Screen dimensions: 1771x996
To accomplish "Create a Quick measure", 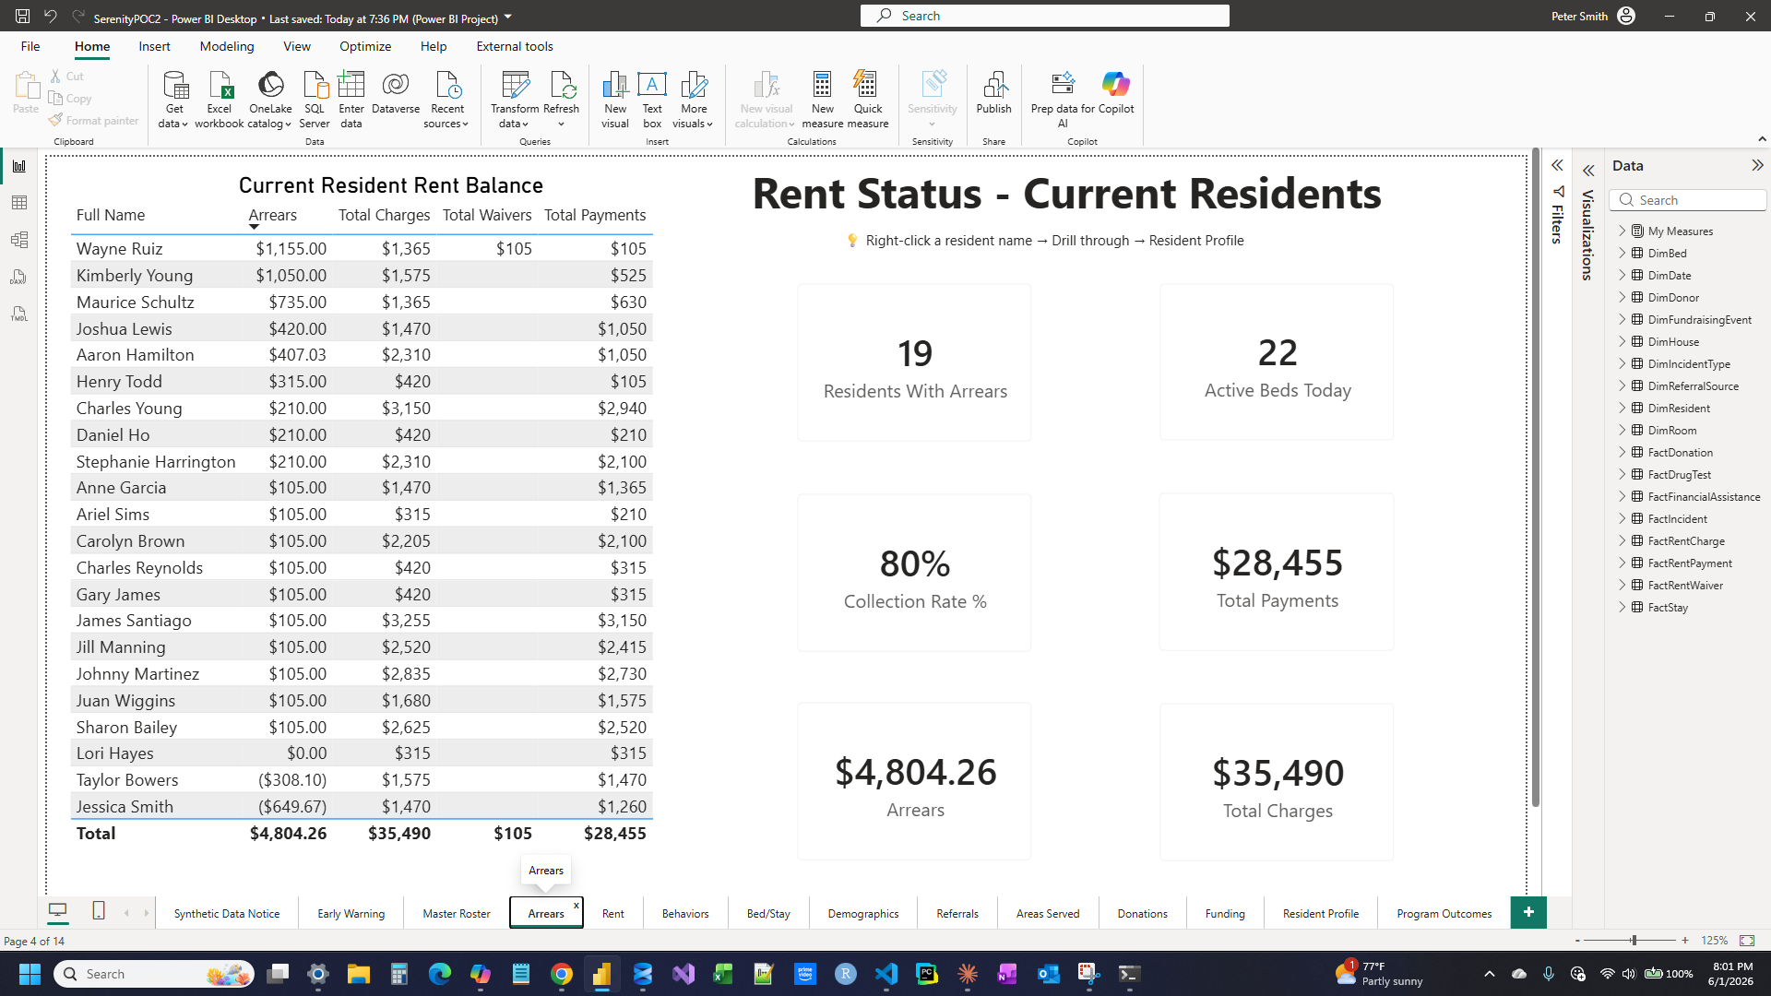I will [x=868, y=100].
